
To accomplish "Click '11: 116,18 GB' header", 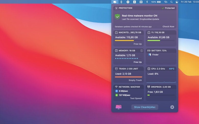I will click(158, 33).
